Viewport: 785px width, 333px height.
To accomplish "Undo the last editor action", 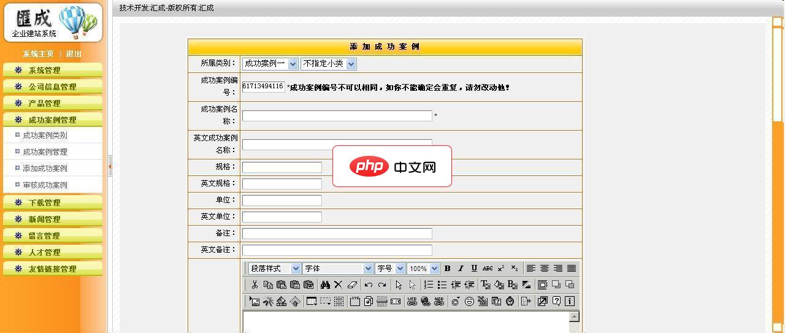I will tap(369, 285).
